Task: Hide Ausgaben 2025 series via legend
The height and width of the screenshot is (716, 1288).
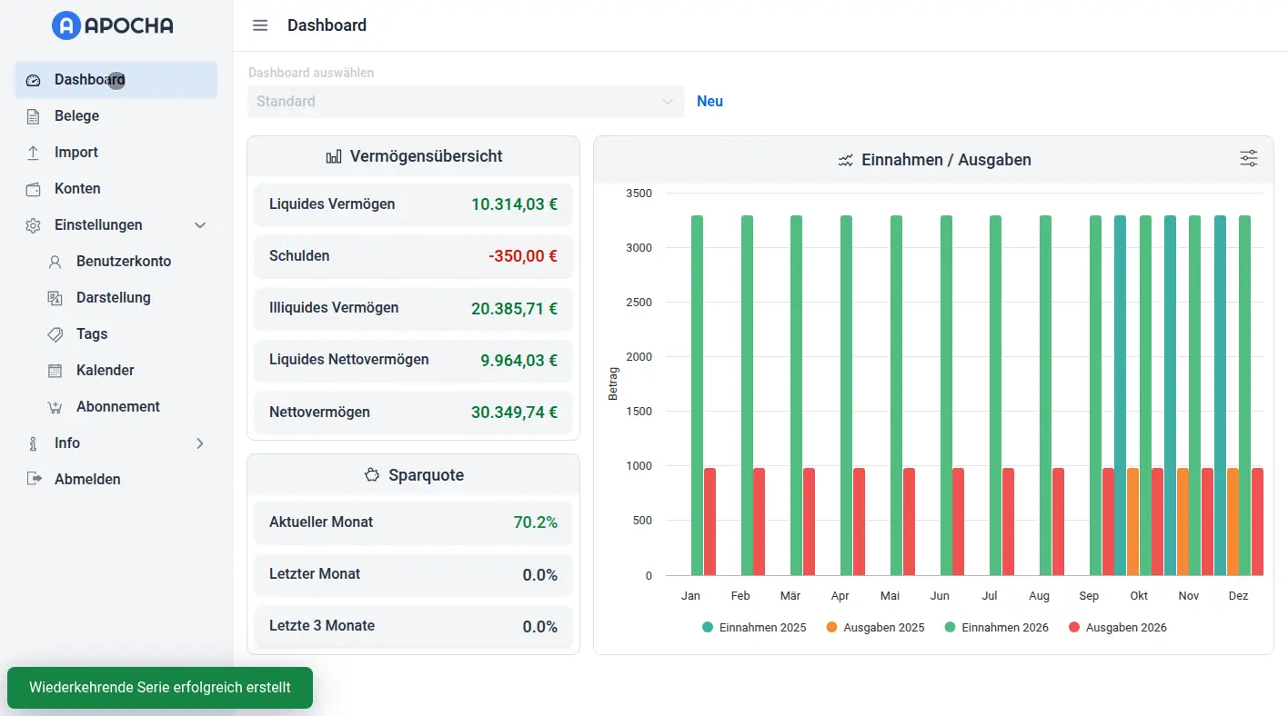Action: click(x=875, y=628)
